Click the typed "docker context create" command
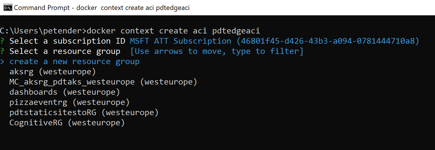This screenshot has width=435, height=150. pos(137,31)
